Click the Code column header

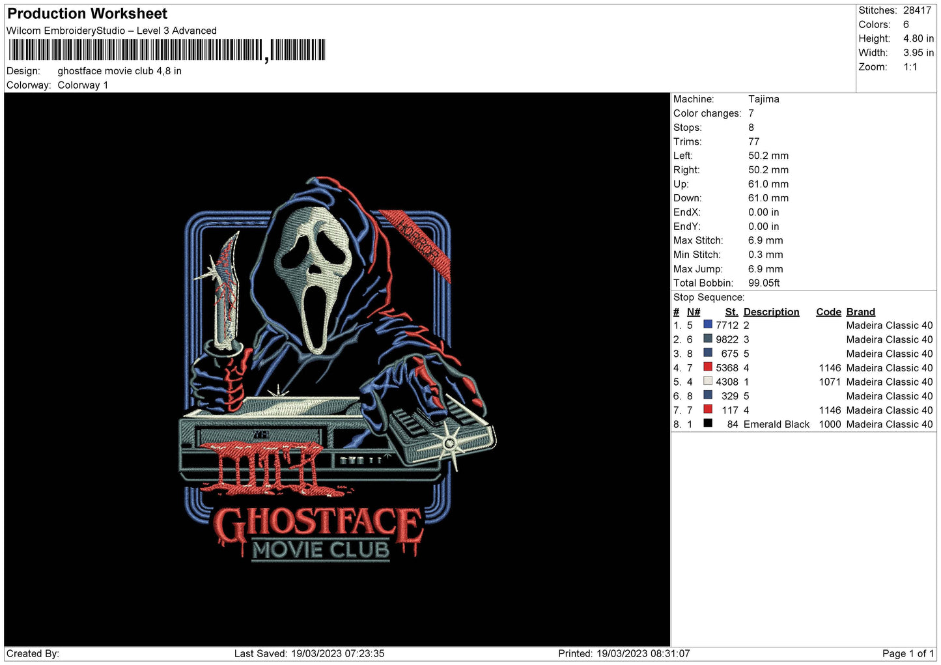pos(828,312)
